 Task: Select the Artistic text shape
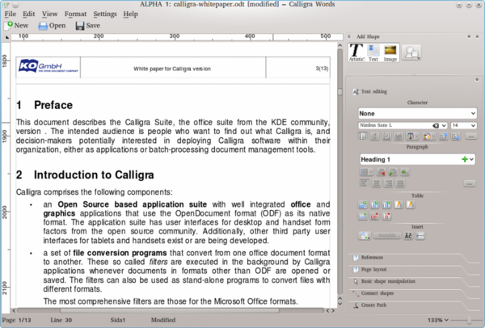(x=356, y=52)
